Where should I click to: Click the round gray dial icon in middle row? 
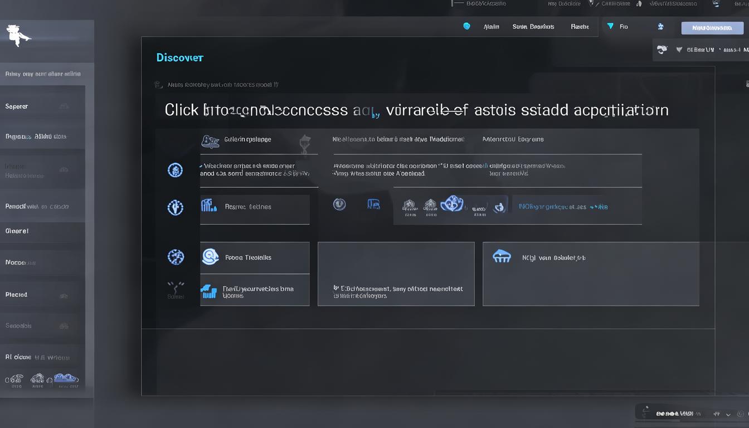coord(339,205)
